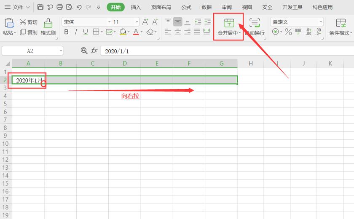Expand the 合并居中 dropdown arrow
The height and width of the screenshot is (219, 354).
coord(240,33)
